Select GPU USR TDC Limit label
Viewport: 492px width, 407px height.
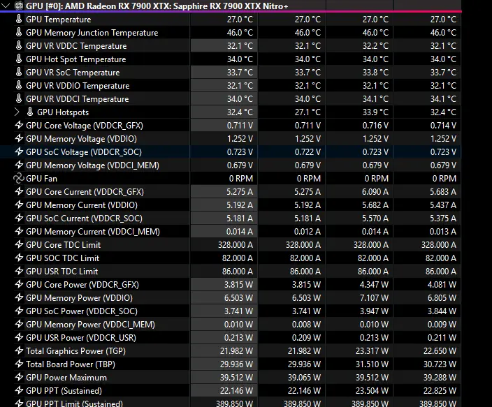tap(61, 272)
